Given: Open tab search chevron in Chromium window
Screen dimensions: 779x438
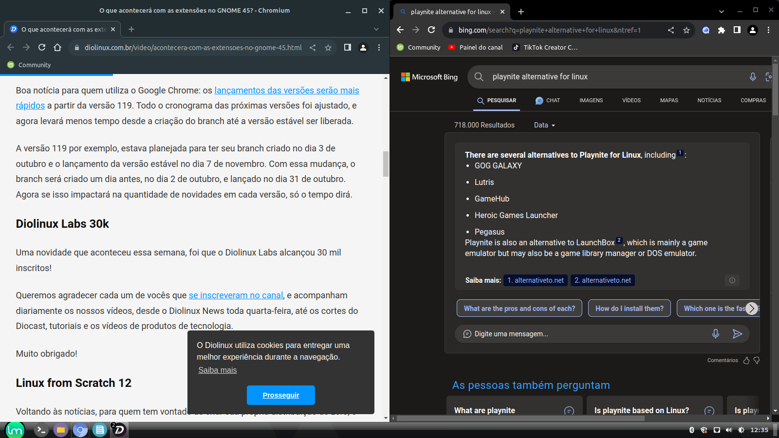Looking at the screenshot, I should point(376,29).
